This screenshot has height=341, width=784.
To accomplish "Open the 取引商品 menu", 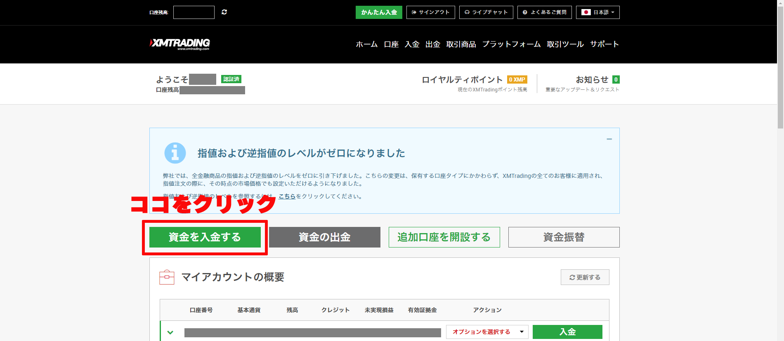I will (461, 44).
